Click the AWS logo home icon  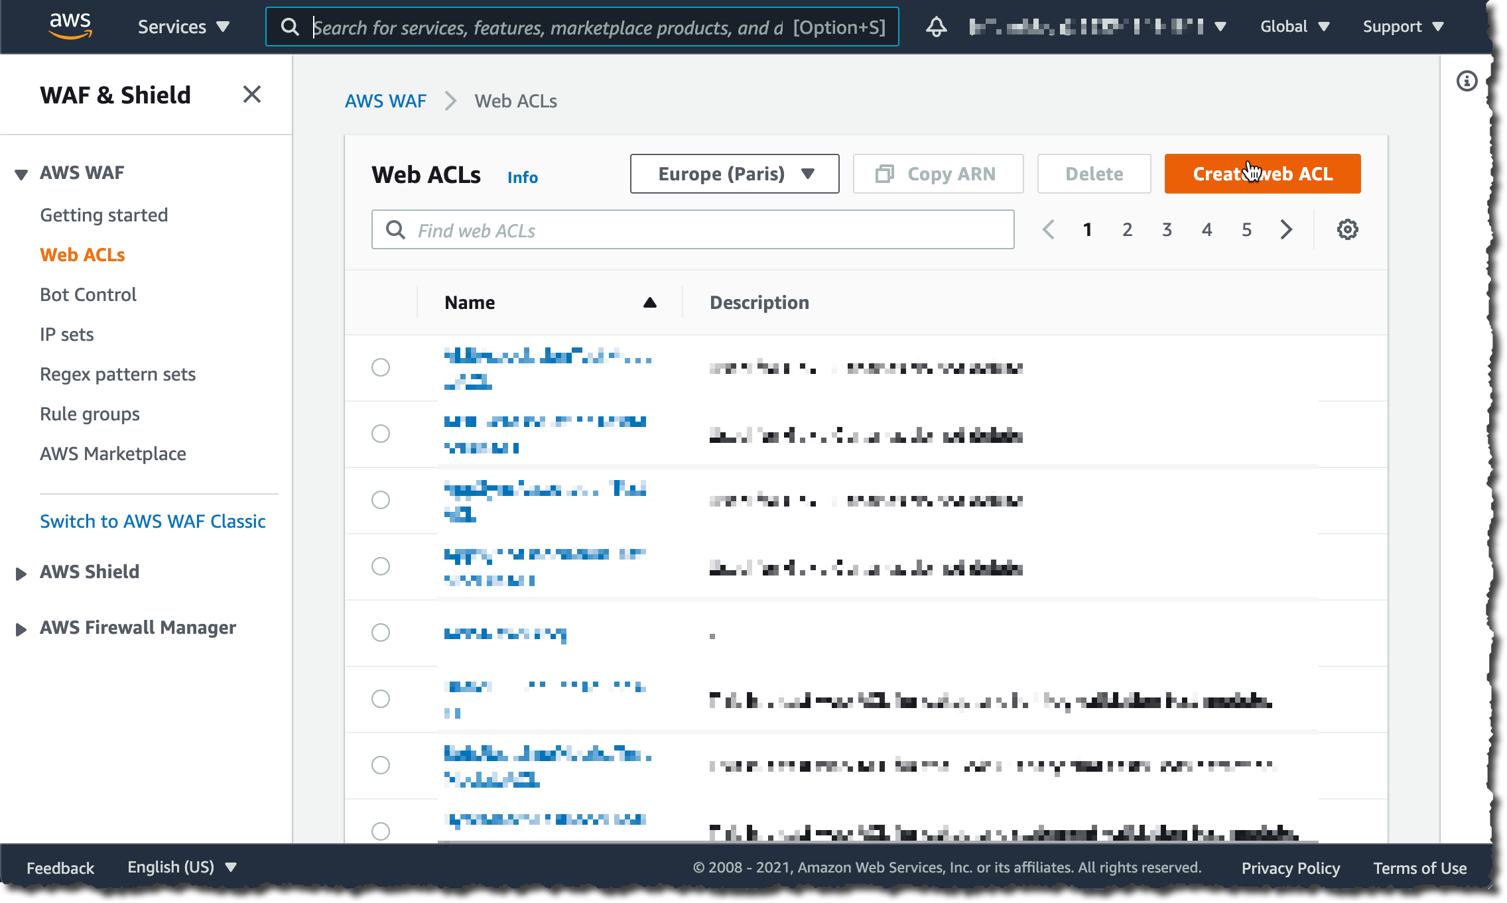click(70, 26)
